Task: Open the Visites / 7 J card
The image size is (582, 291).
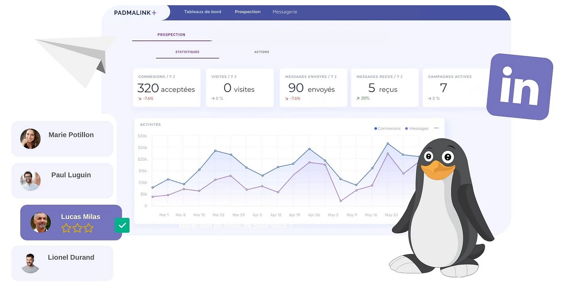Action: [x=240, y=88]
